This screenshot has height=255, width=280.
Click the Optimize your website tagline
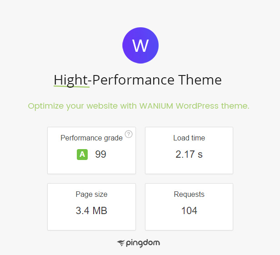pyautogui.click(x=139, y=106)
